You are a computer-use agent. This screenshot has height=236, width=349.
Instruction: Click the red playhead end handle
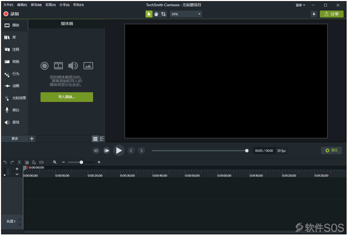pyautogui.click(x=27, y=167)
